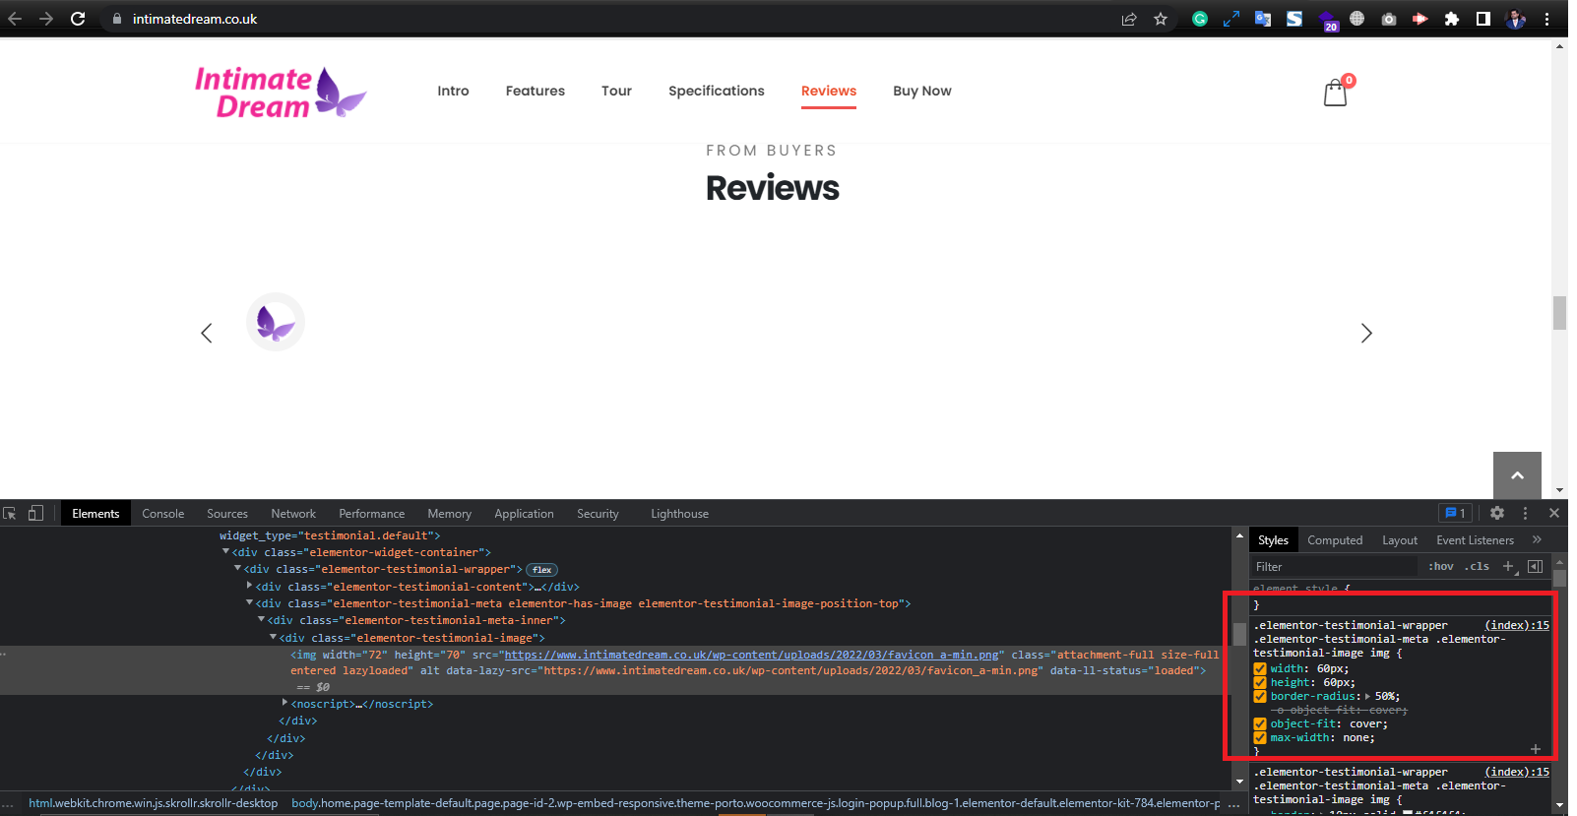Open the Network tab

point(293,514)
